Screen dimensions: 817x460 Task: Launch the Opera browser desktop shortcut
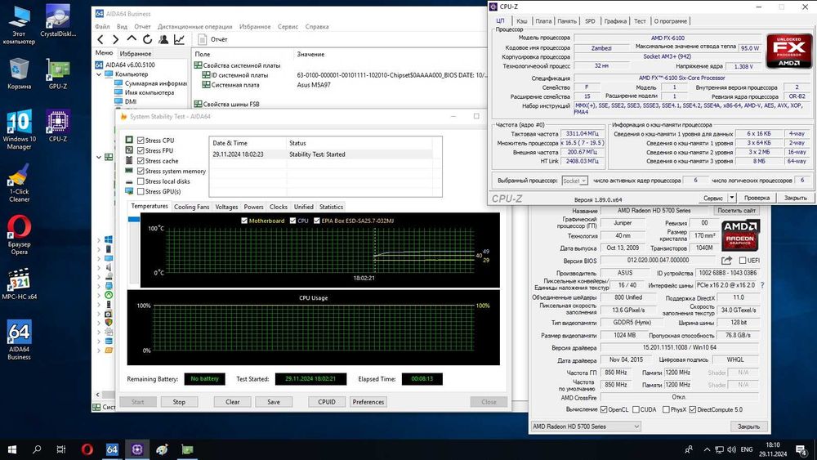(x=20, y=235)
